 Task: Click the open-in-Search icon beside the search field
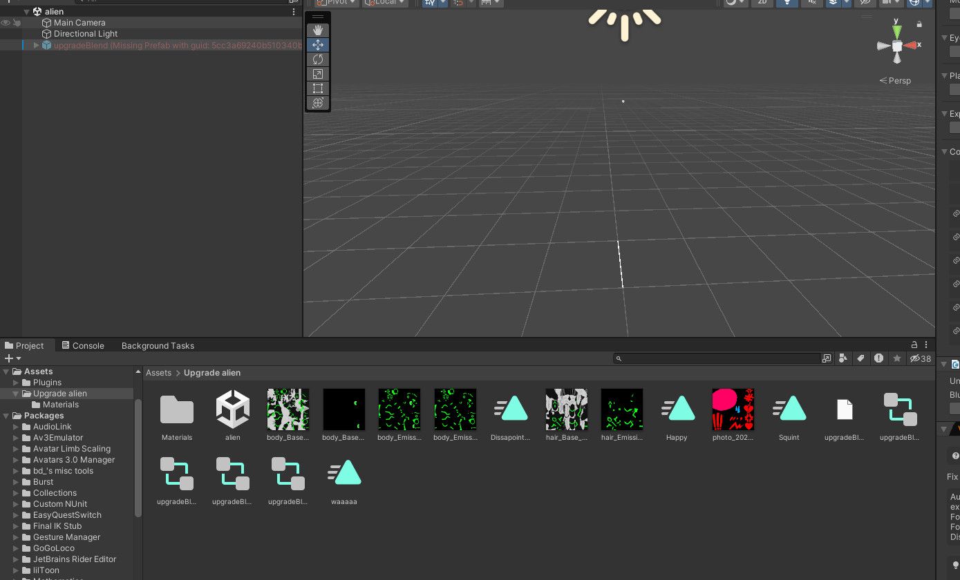827,358
